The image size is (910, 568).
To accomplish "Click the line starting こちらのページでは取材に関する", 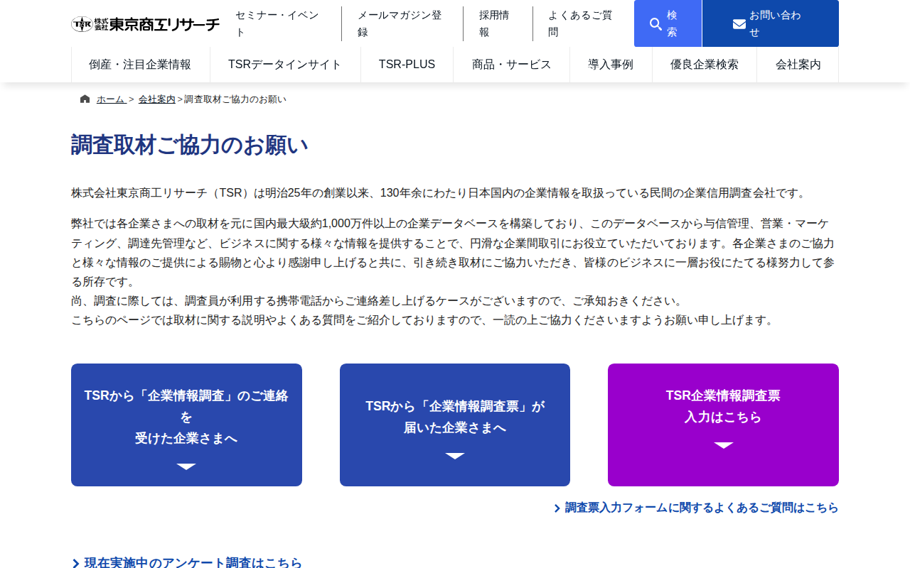I will tap(423, 320).
